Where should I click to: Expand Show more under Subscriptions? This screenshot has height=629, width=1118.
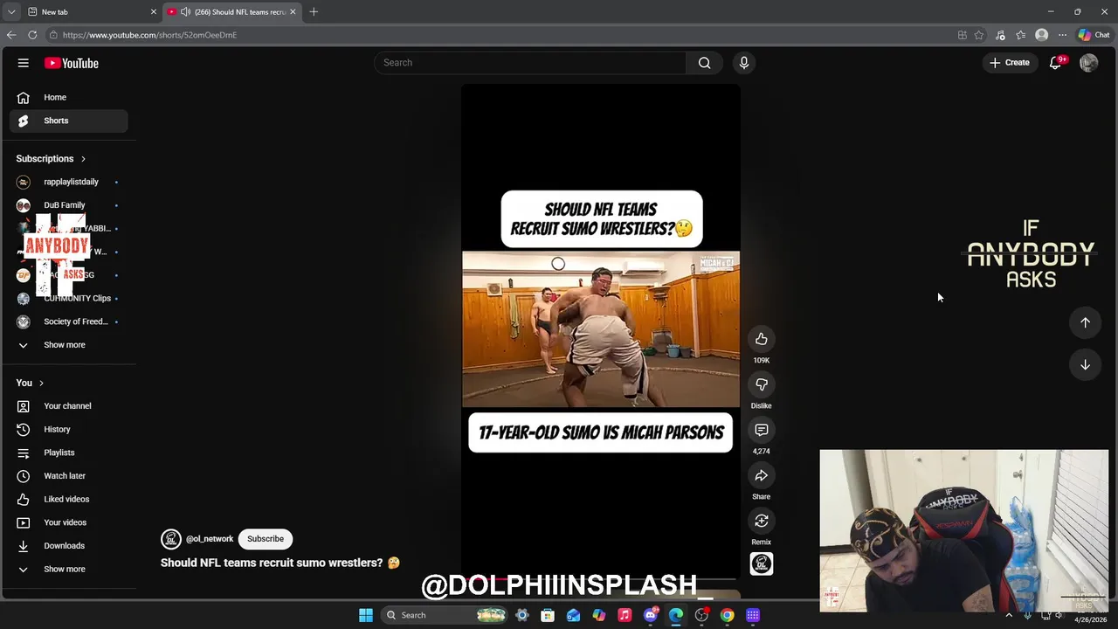click(68, 345)
